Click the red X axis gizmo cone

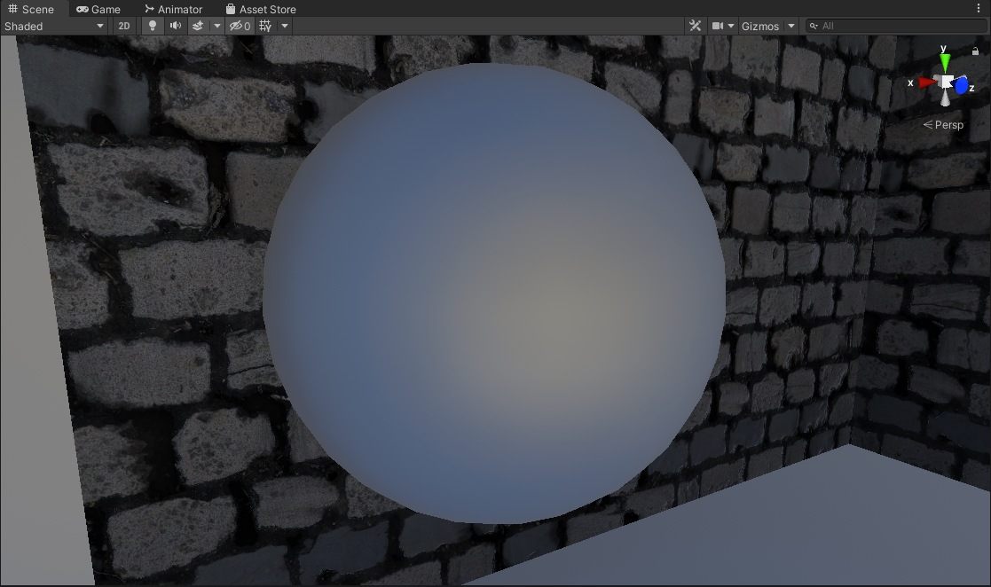(926, 82)
